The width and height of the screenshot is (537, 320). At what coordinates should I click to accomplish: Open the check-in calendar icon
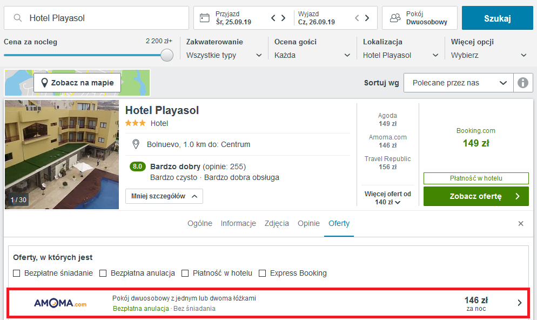click(x=204, y=18)
